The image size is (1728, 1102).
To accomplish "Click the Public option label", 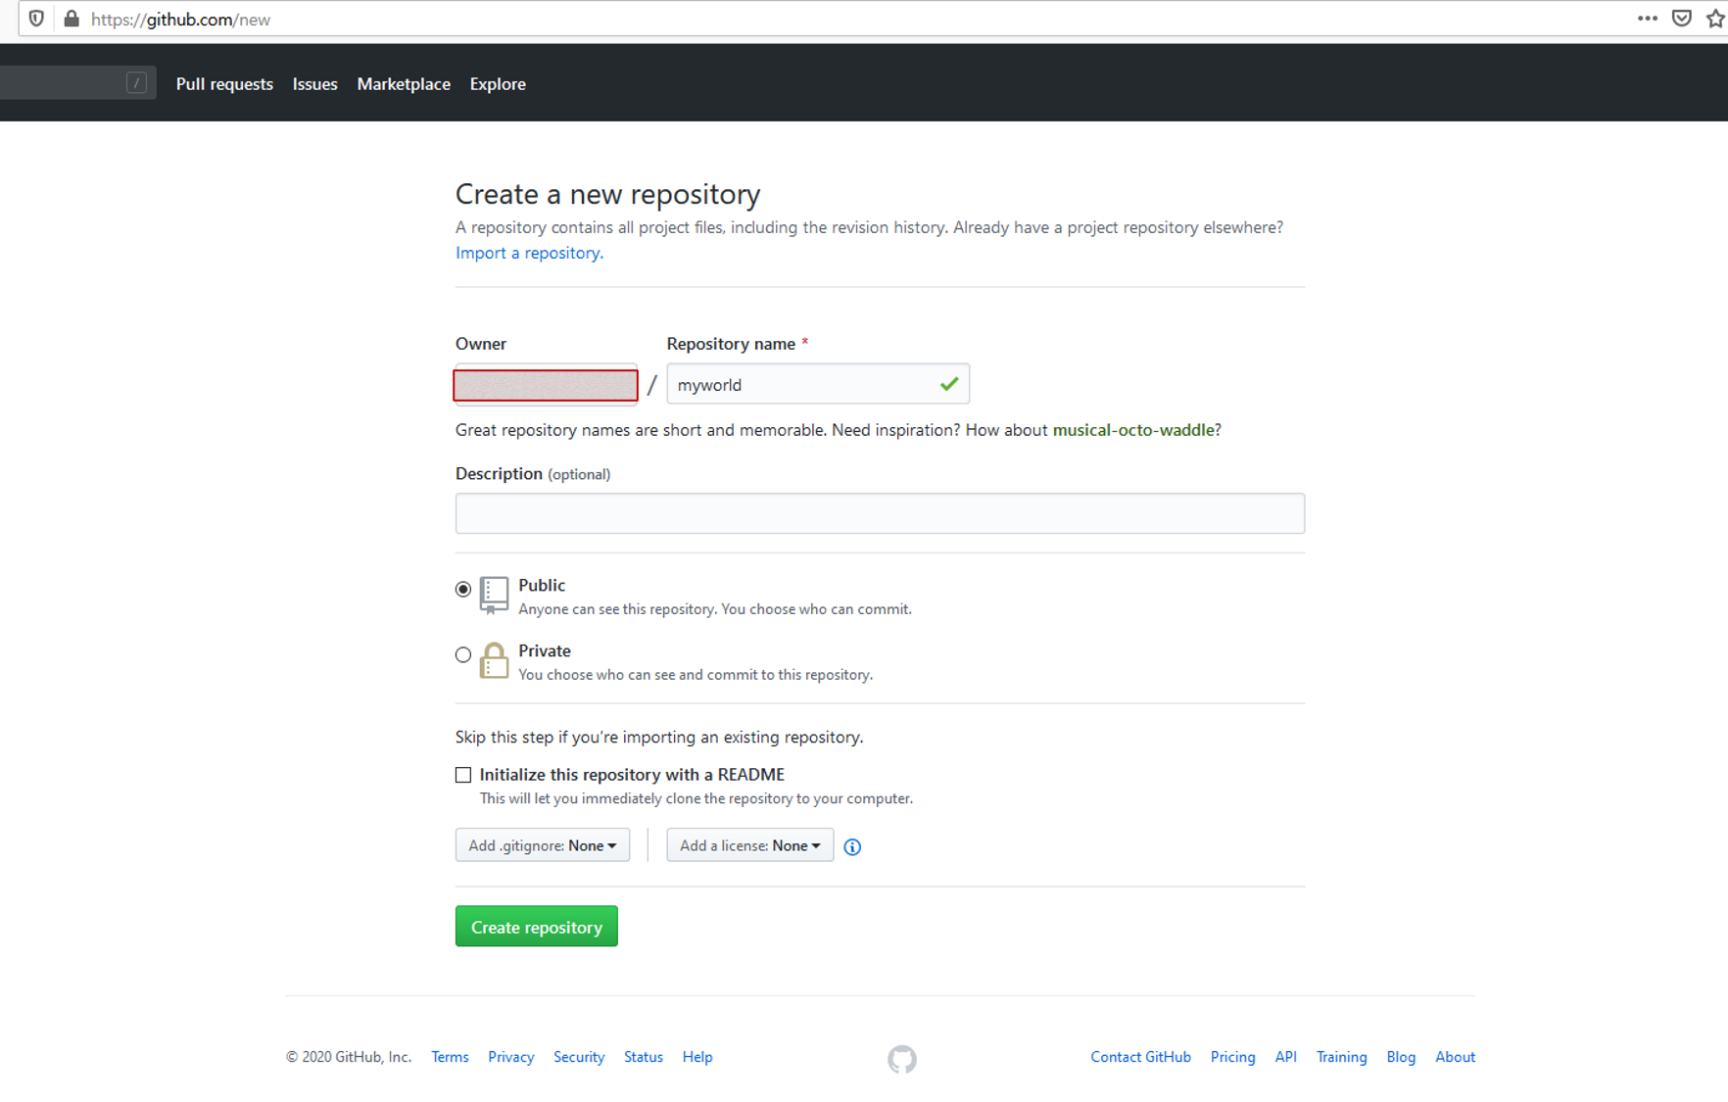I will click(x=542, y=585).
